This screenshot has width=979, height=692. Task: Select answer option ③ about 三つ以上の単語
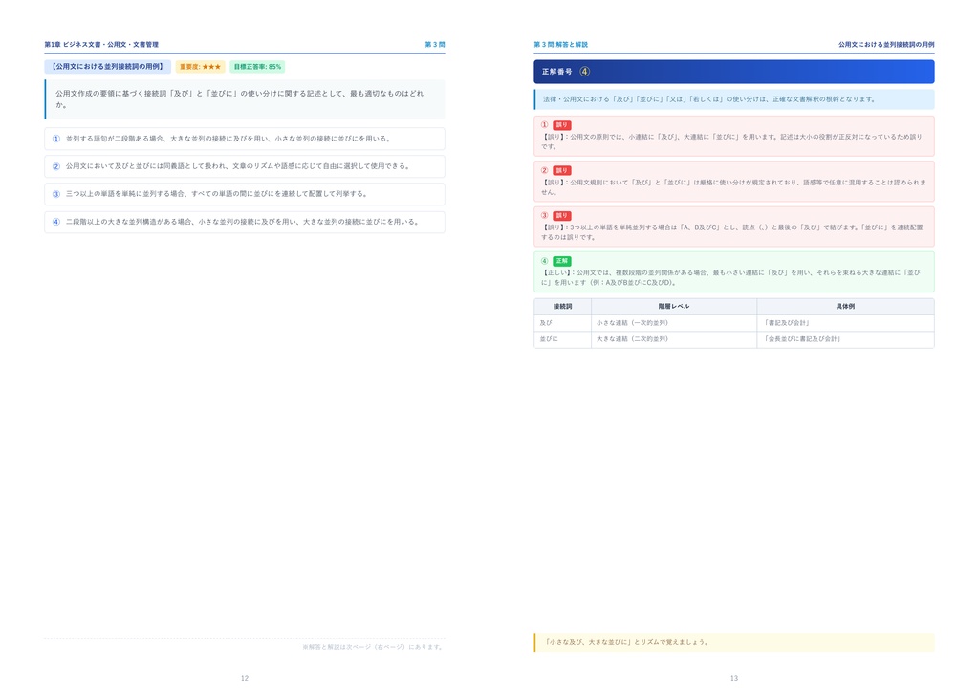(244, 194)
